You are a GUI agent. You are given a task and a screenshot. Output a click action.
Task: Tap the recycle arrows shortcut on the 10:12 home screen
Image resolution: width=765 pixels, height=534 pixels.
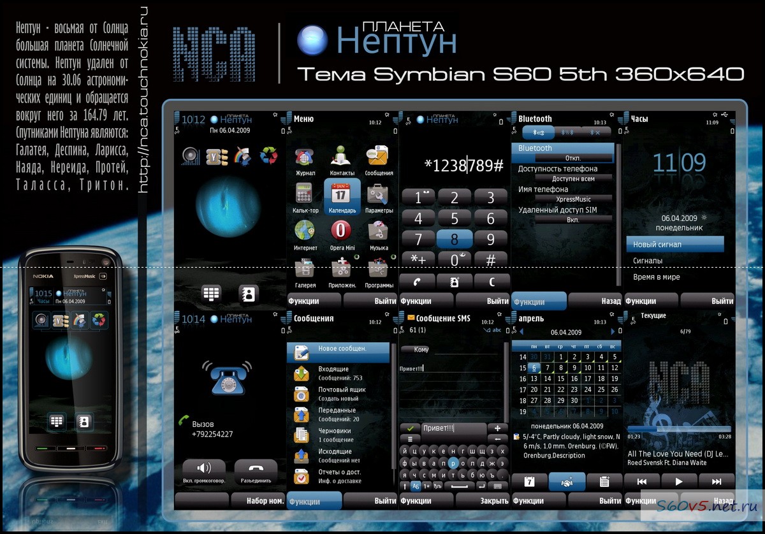[268, 156]
